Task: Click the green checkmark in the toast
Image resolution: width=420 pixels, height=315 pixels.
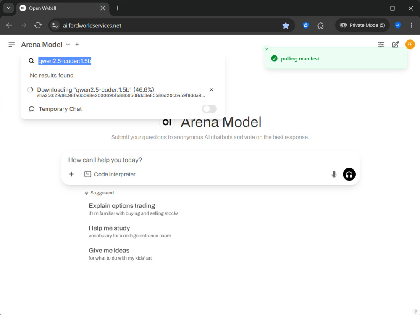Action: coord(274,59)
